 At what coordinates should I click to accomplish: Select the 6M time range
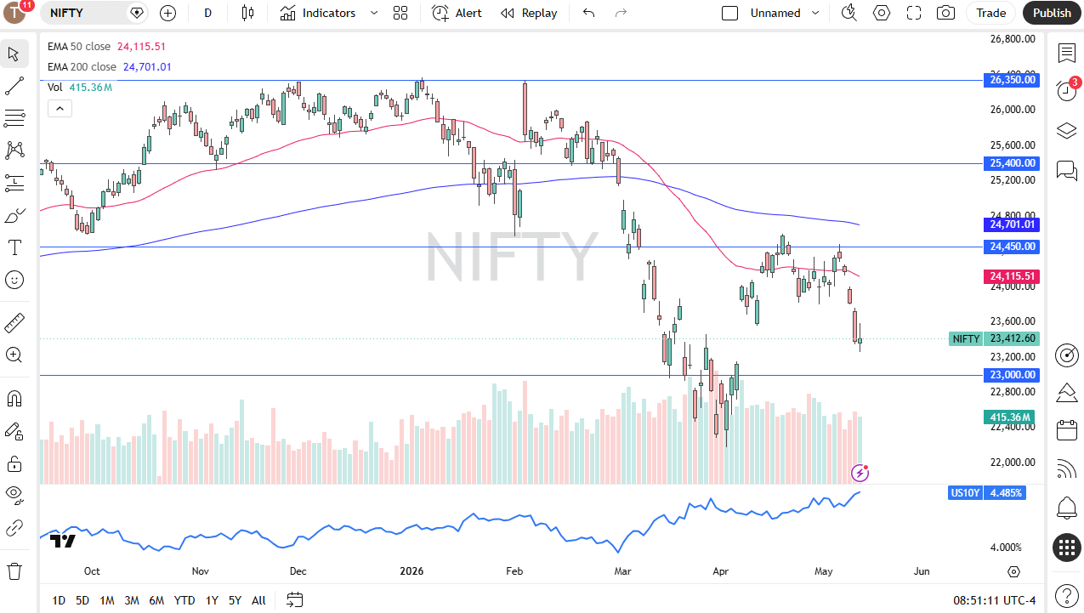click(x=156, y=600)
